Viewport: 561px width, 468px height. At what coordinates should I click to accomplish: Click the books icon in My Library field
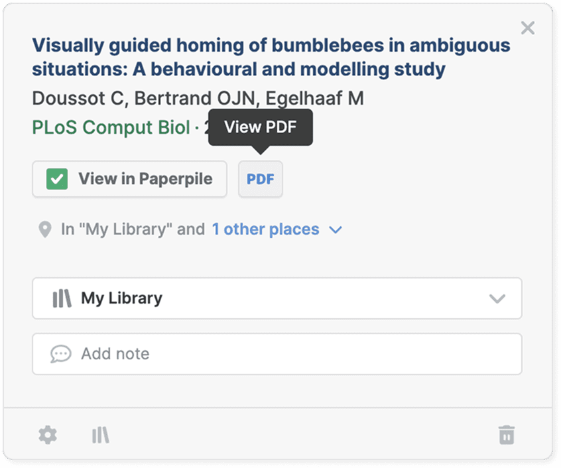point(62,298)
